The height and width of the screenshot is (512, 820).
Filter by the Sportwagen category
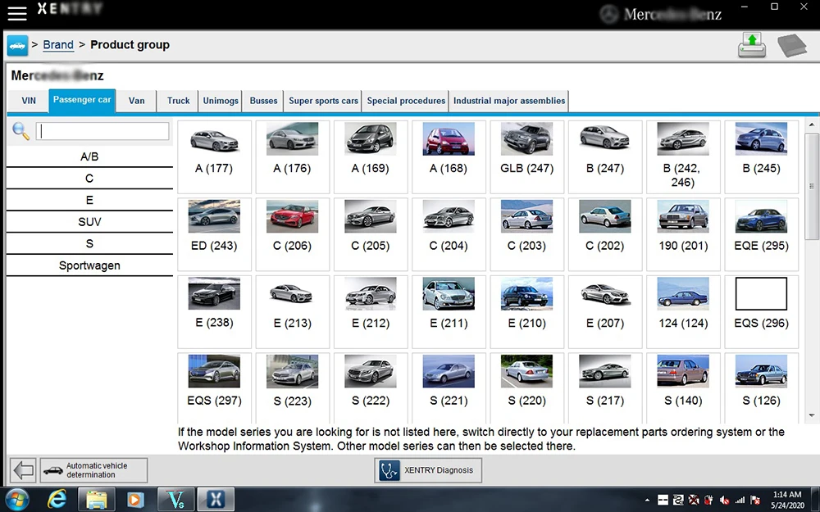click(89, 266)
